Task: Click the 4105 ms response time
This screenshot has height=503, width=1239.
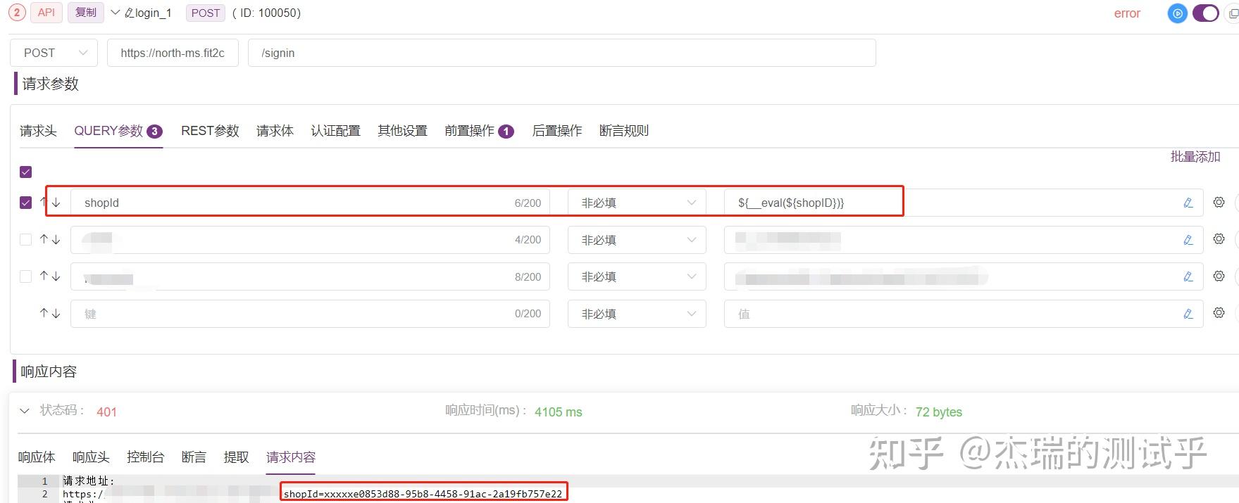Action: pos(558,412)
